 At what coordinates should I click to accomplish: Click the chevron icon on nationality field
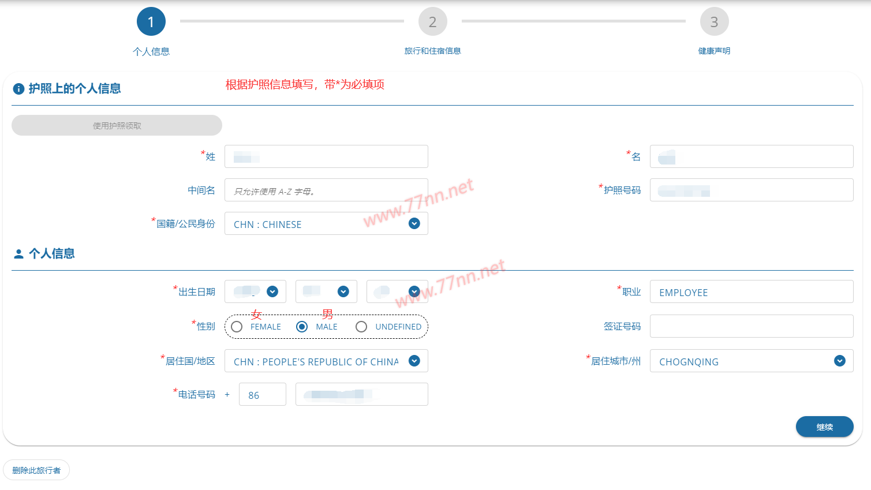click(413, 223)
